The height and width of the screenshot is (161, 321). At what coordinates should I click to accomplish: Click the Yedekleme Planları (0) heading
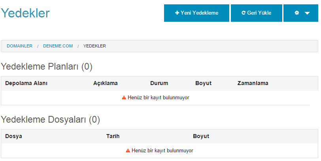47,66
